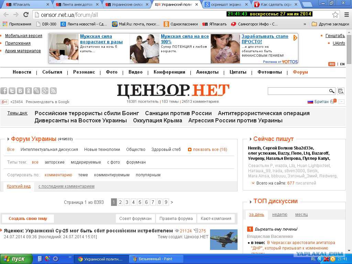
Task: Click the Odnoklassniki social icon
Action: tap(29, 91)
